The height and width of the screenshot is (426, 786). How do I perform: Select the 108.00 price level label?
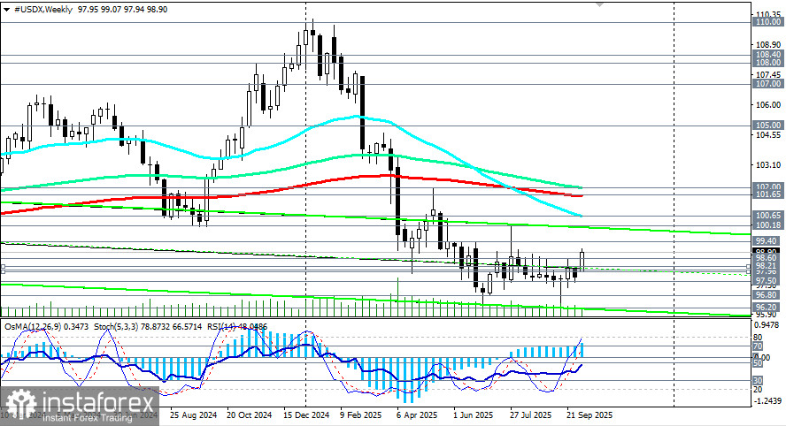pyautogui.click(x=768, y=63)
